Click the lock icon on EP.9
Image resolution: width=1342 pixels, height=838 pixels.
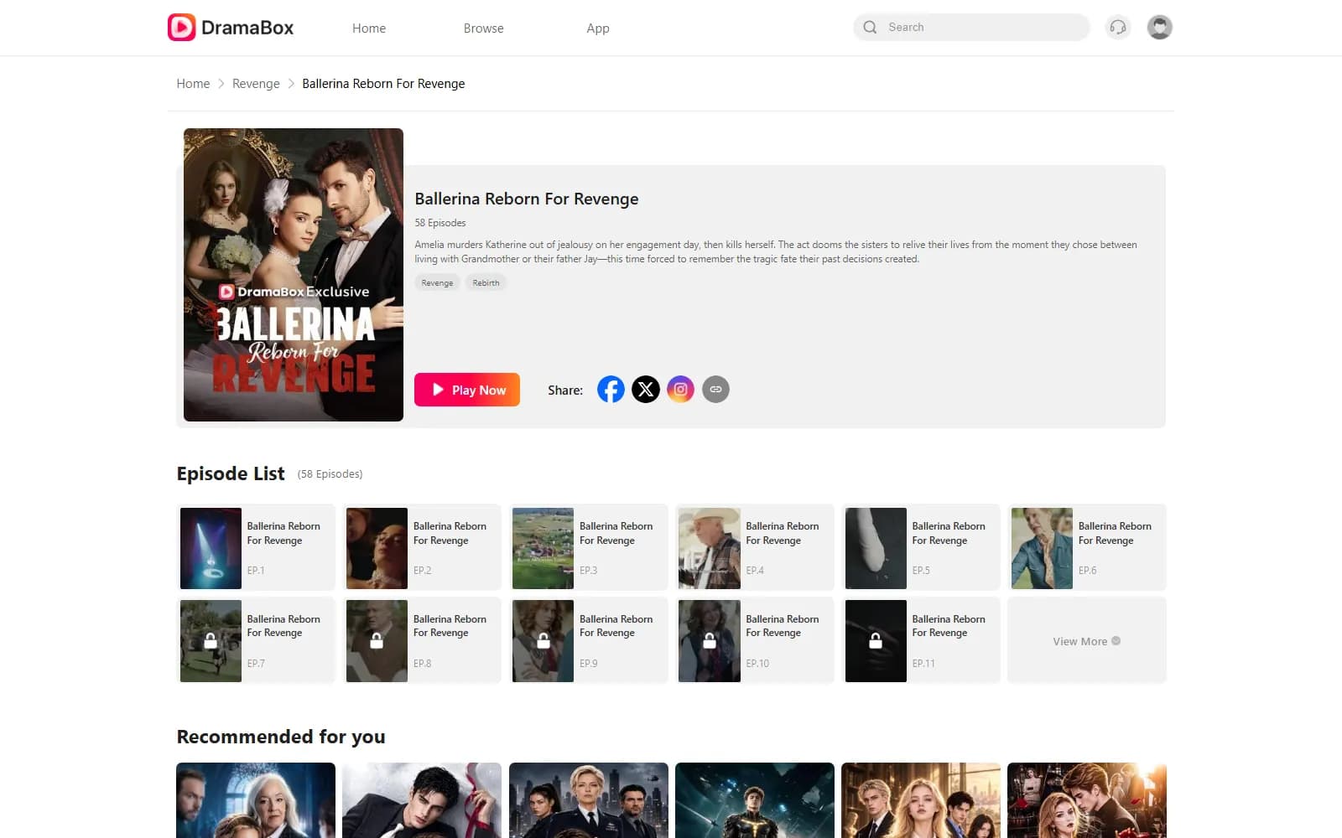click(x=544, y=641)
